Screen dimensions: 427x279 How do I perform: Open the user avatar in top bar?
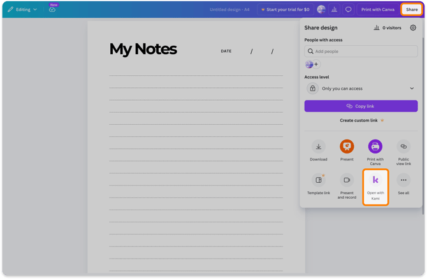321,10
